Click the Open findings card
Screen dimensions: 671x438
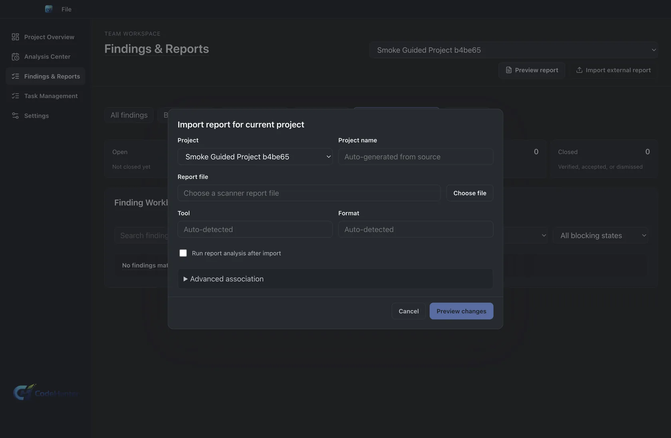[x=137, y=159]
